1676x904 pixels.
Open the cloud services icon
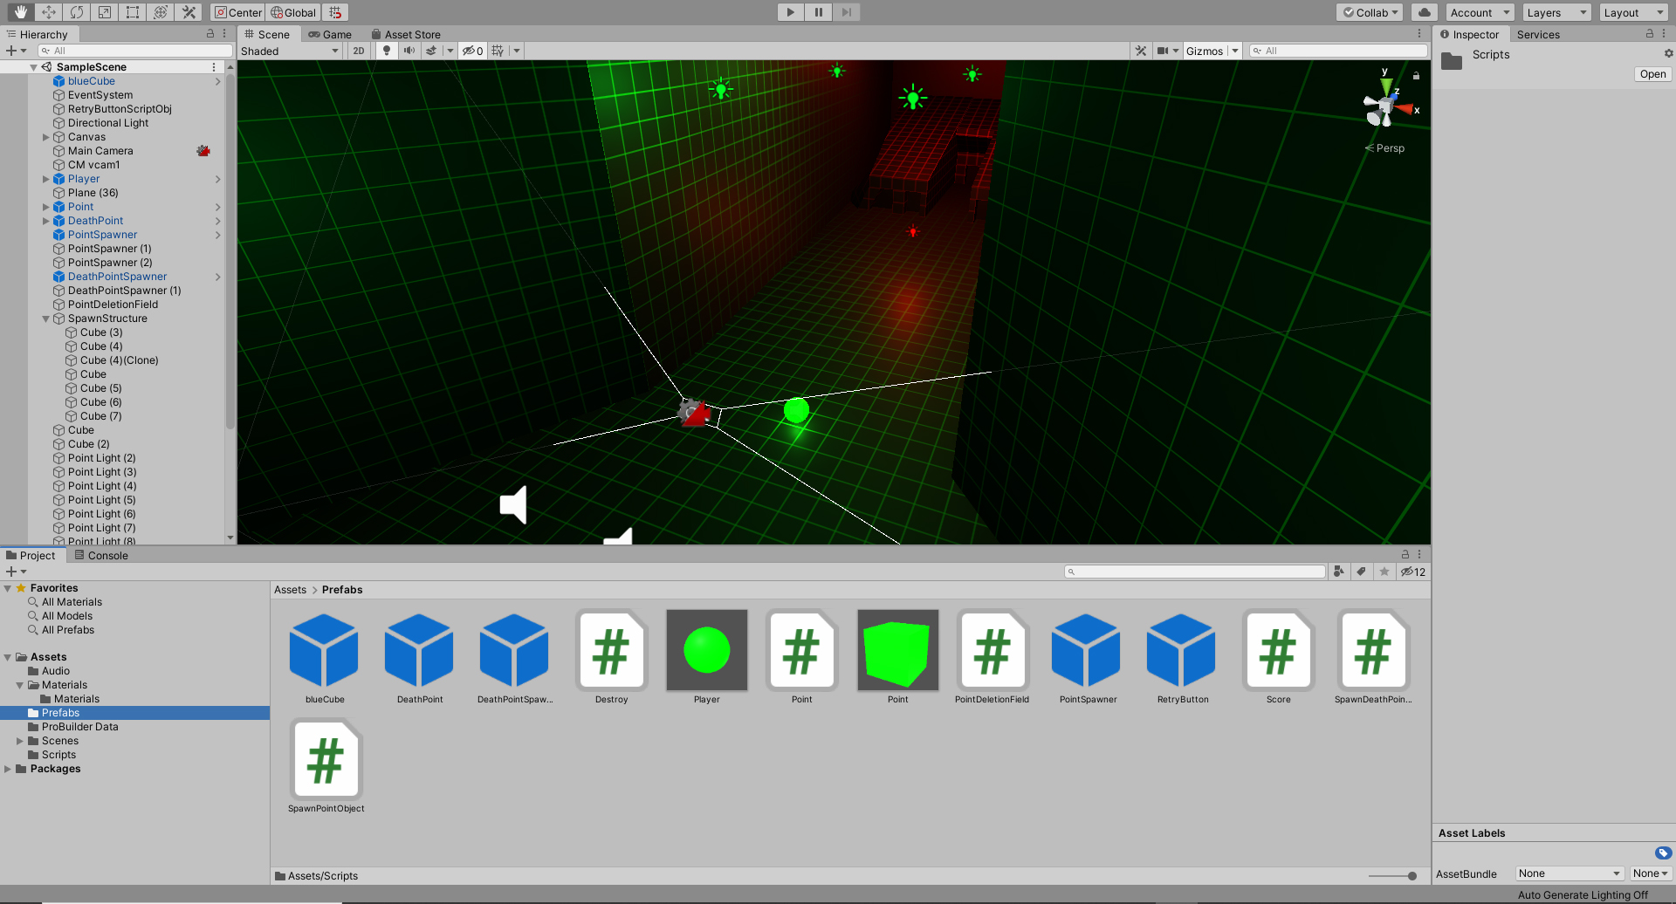click(x=1424, y=12)
